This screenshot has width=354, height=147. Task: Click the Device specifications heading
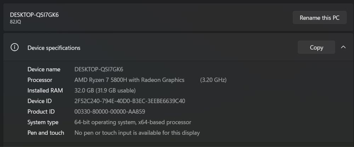pos(54,48)
